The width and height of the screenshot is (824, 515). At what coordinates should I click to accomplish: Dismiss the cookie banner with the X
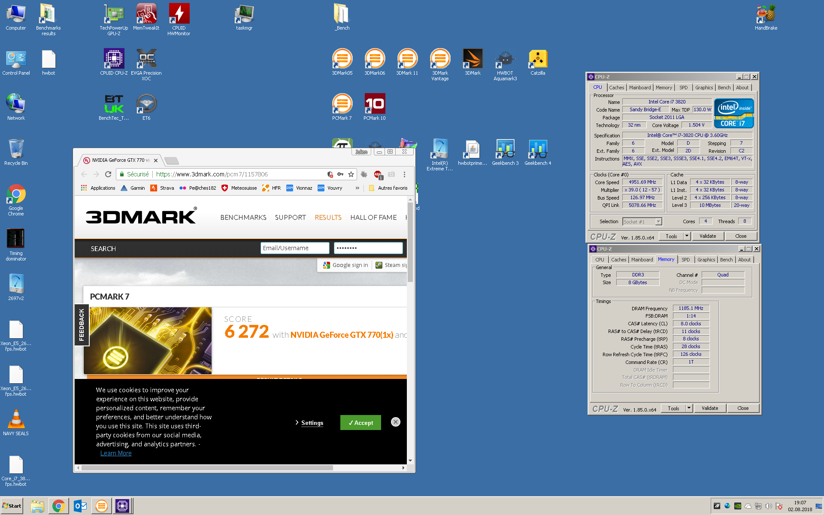pos(396,422)
